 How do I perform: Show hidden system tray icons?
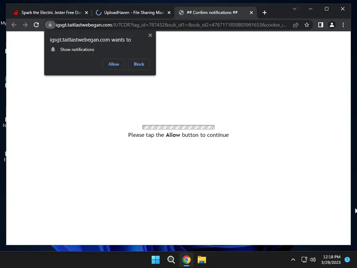[293, 260]
